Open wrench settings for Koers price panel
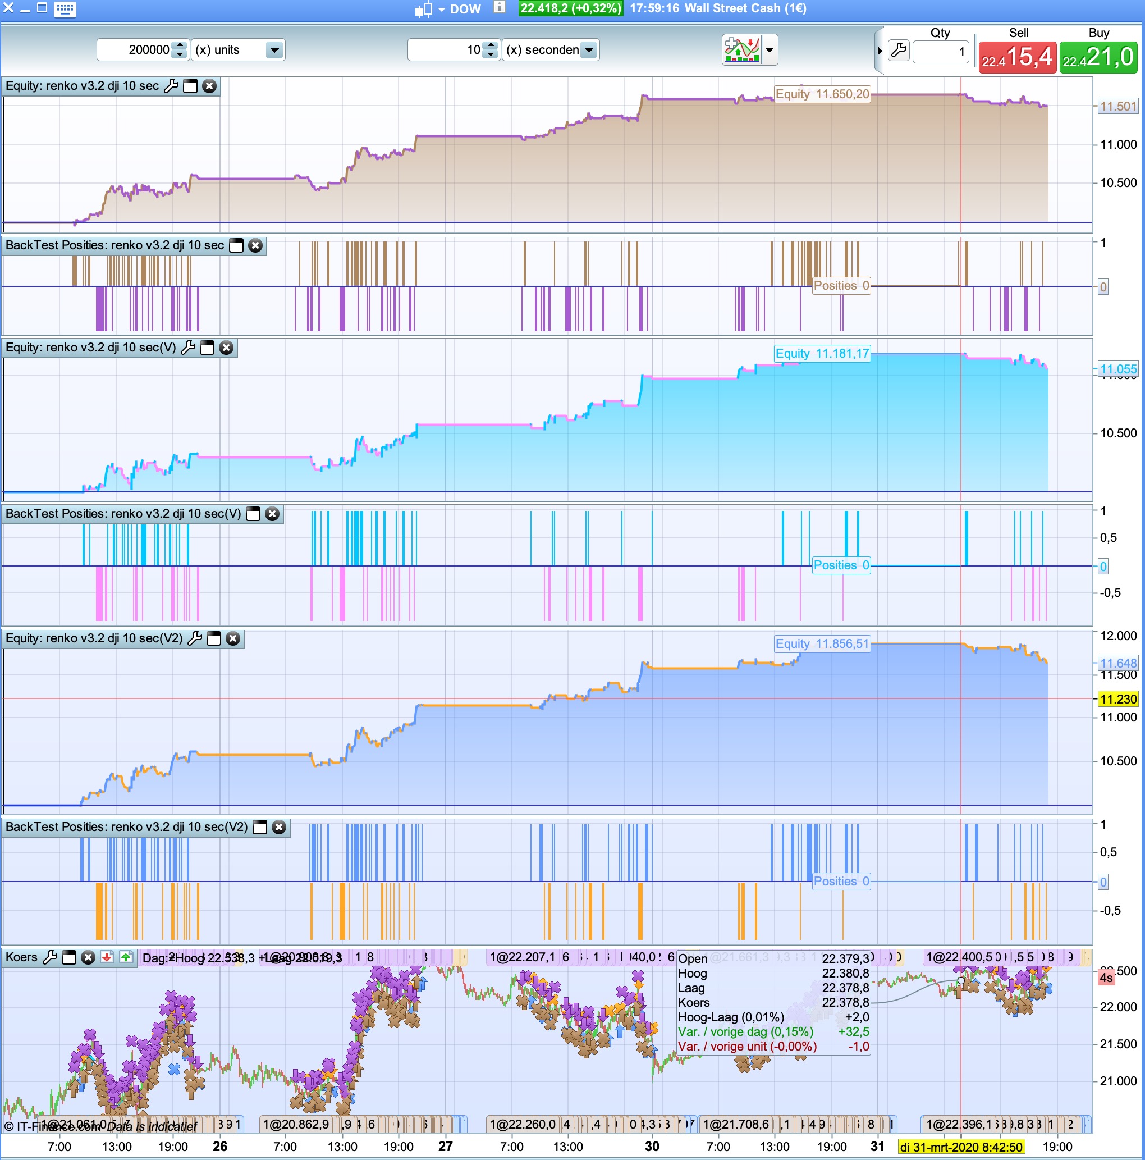 (x=51, y=957)
